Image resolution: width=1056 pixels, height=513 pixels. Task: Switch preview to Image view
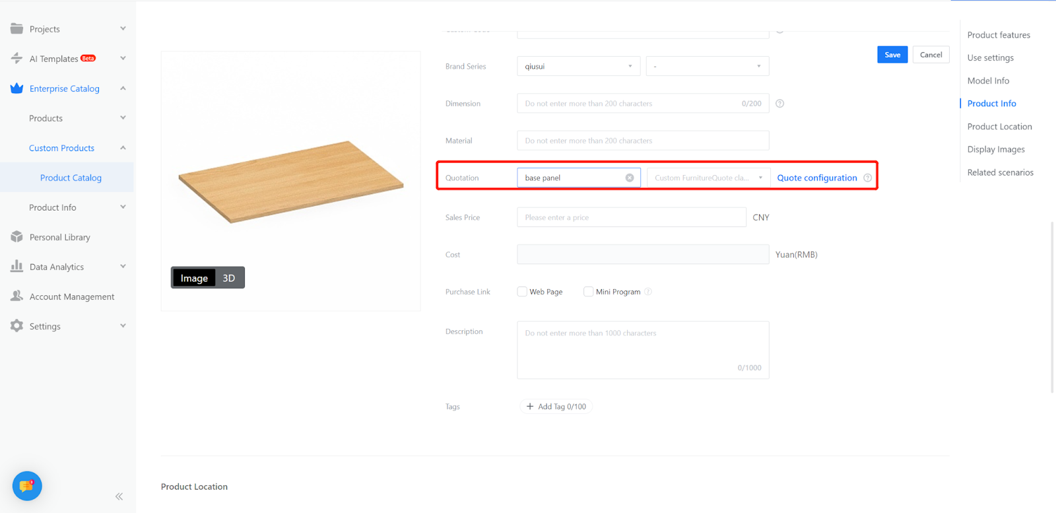[x=194, y=278]
